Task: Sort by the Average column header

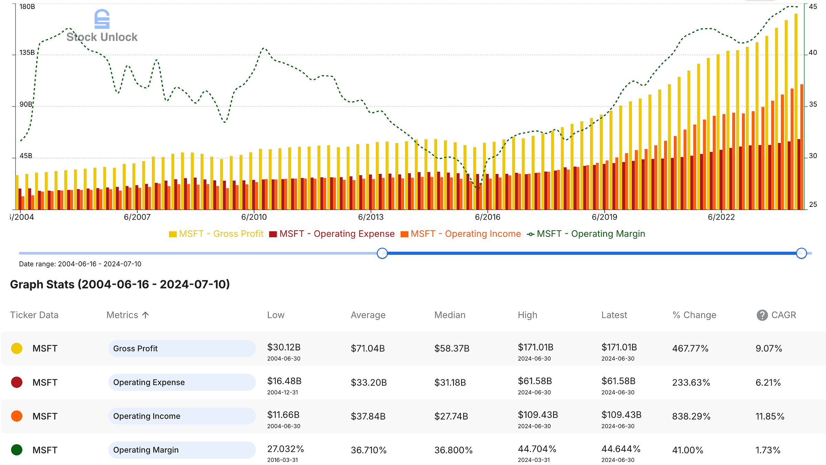Action: coord(368,315)
